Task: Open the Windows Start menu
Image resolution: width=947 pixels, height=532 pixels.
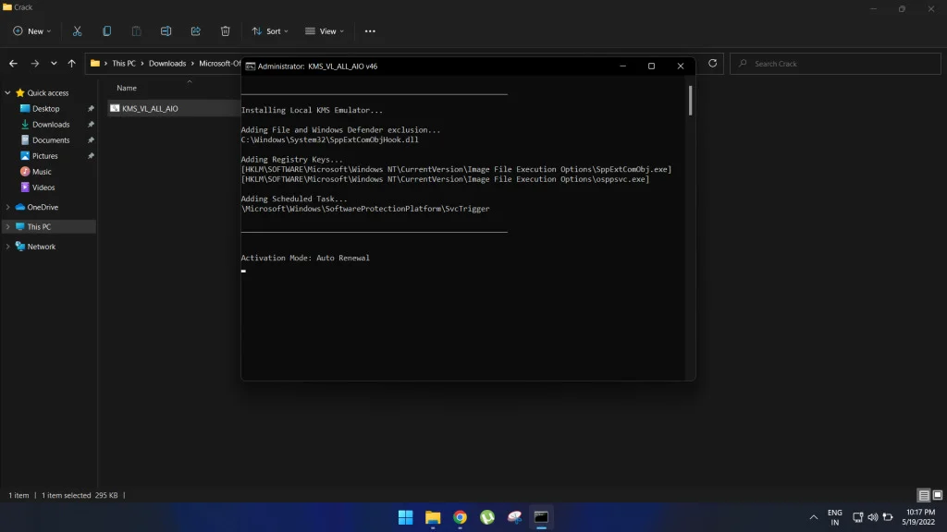Action: pos(405,517)
